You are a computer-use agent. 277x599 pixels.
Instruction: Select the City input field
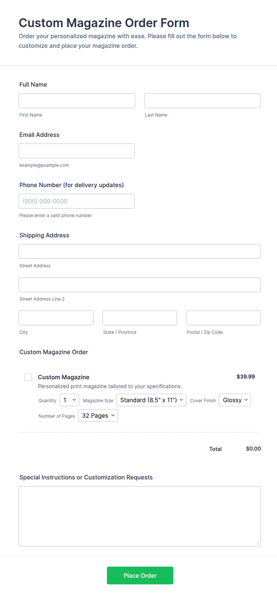[56, 318]
